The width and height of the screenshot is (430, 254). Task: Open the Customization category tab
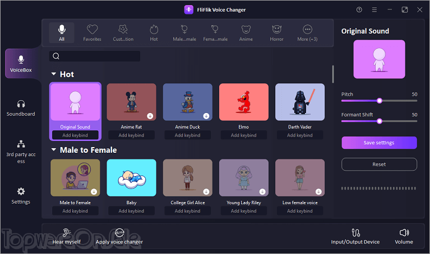tap(123, 33)
